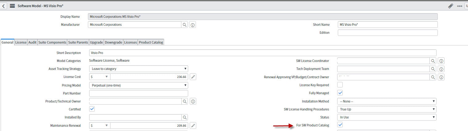The height and width of the screenshot is (131, 468).
Task: Open Pricing Model dropdown
Action: (139, 85)
